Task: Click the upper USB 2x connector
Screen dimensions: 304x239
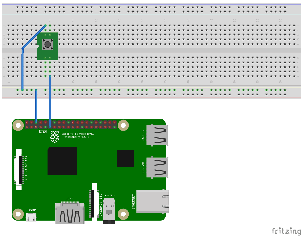Action: click(157, 135)
